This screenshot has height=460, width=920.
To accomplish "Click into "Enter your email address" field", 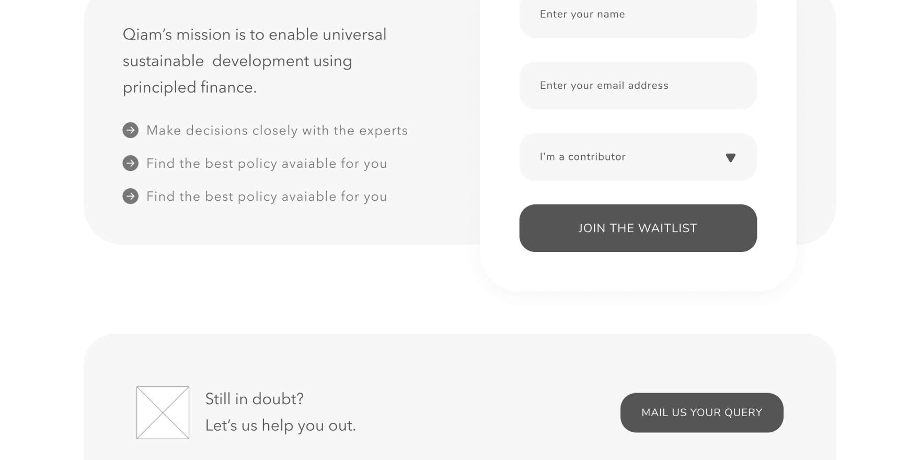I will (x=637, y=86).
